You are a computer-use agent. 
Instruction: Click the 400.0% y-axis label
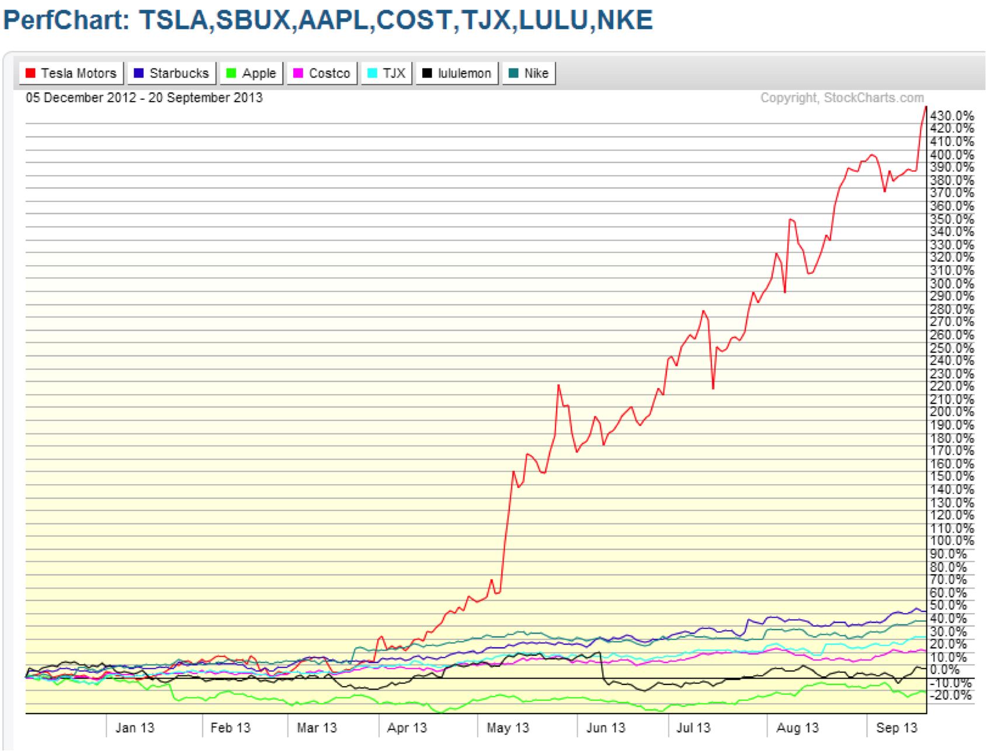[952, 155]
